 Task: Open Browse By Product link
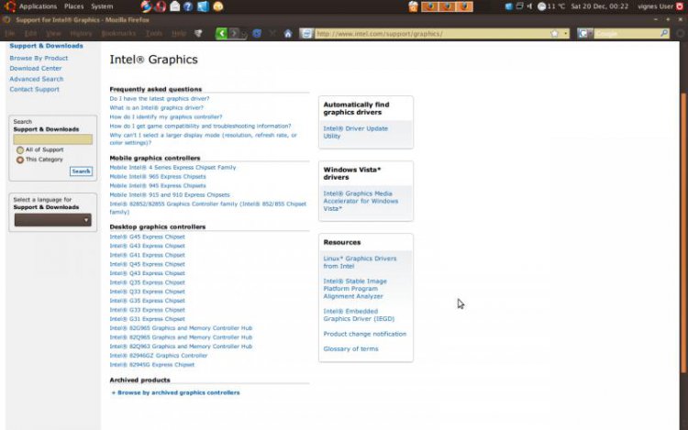pyautogui.click(x=39, y=58)
